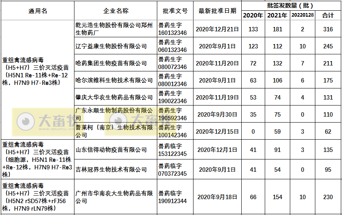Select the 2020年 column header
This screenshot has width=342, height=215.
point(253,15)
